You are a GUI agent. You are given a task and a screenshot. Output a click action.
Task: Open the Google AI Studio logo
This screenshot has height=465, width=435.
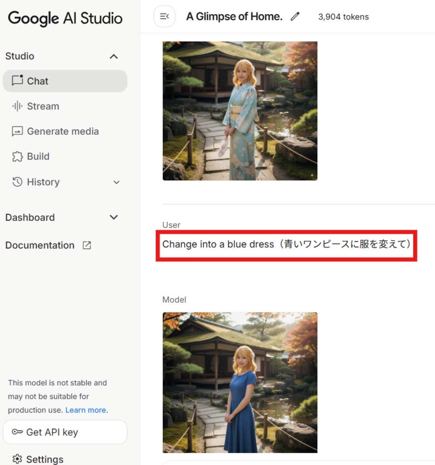[65, 18]
